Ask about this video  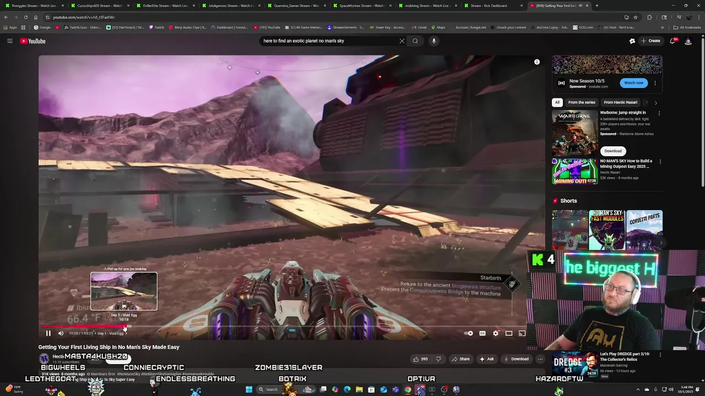tap(486, 359)
